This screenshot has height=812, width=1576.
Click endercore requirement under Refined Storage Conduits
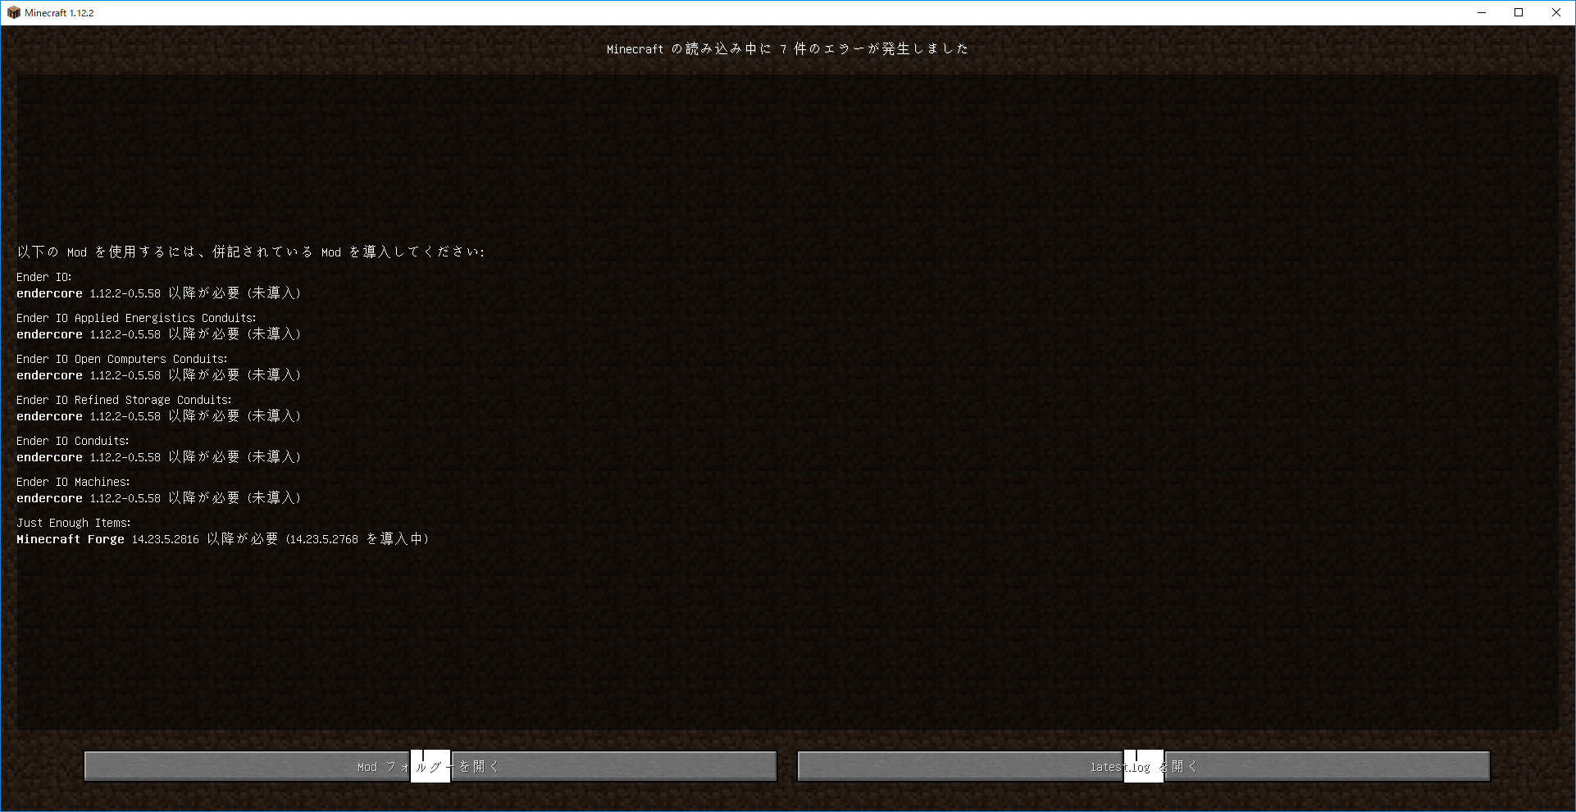point(159,416)
